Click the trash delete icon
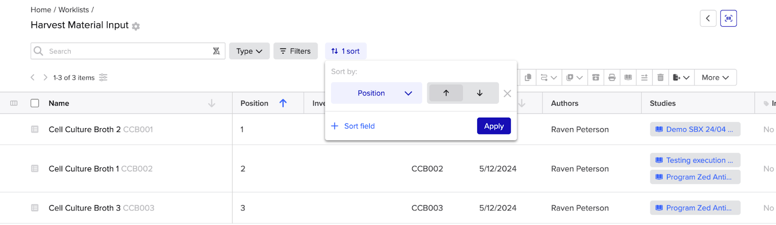The width and height of the screenshot is (776, 225). pos(660,78)
